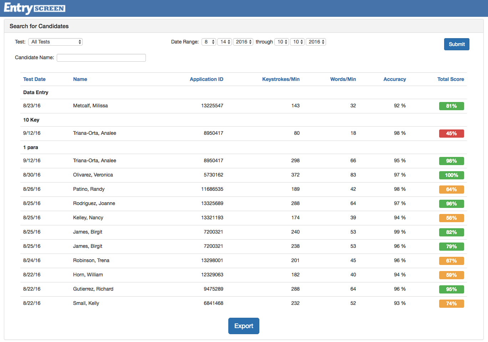Open the start day dropdown showing 14
This screenshot has height=342, width=488.
(224, 42)
